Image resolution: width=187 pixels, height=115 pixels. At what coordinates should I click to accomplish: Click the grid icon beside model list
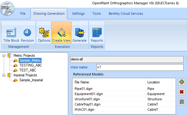click(x=182, y=102)
